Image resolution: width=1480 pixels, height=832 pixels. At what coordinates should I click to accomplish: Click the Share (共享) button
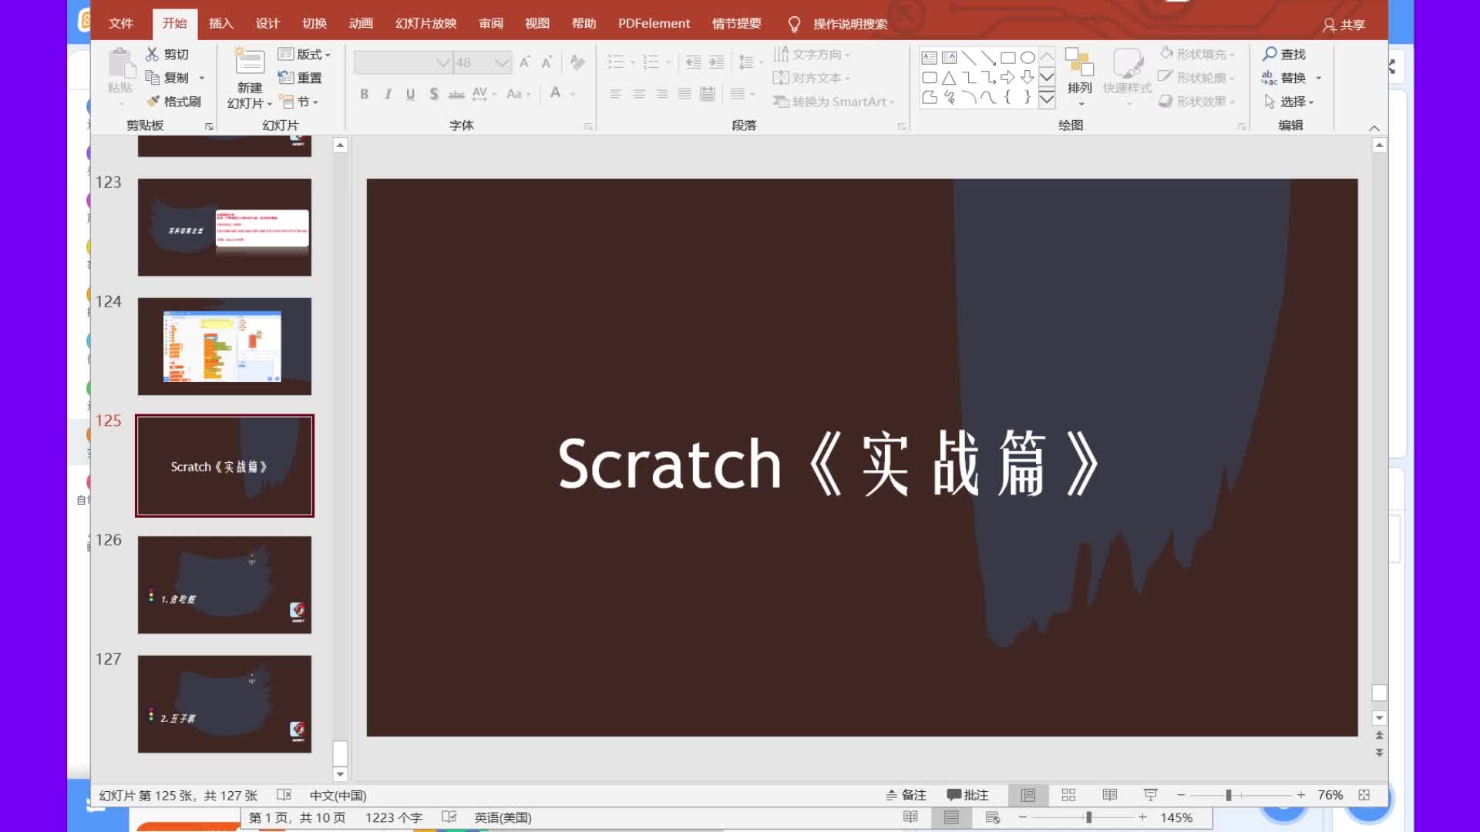click(x=1344, y=25)
